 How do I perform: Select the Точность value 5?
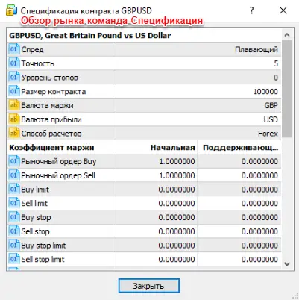pyautogui.click(x=276, y=63)
